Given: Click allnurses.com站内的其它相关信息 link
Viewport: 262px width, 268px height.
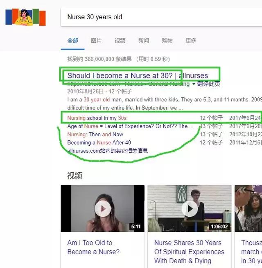Looking at the screenshot, I should pos(108,151).
